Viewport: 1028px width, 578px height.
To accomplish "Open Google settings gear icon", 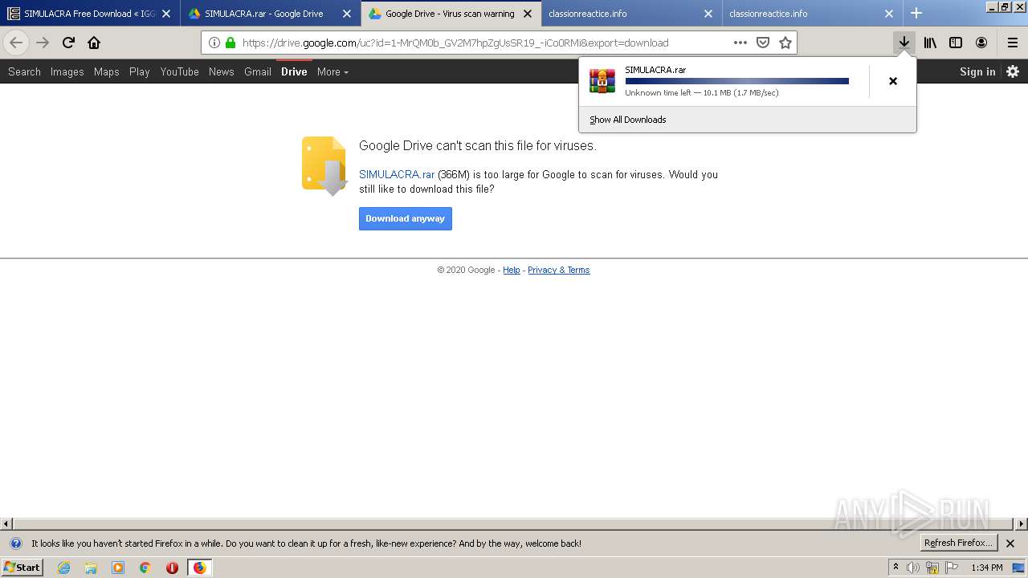I will [x=1013, y=71].
